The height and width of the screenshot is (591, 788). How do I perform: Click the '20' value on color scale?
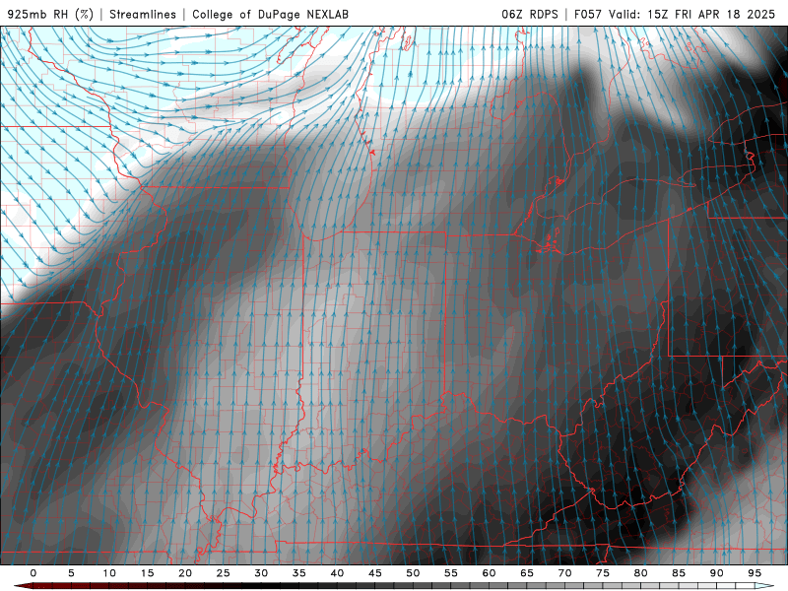pos(185,573)
